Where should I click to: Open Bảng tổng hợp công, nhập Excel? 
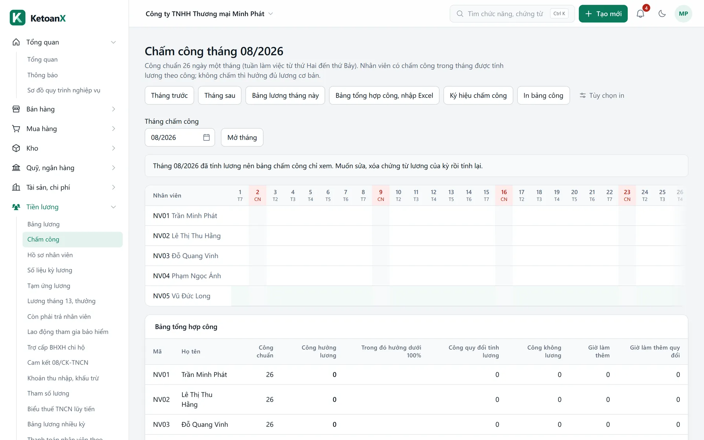pyautogui.click(x=384, y=96)
